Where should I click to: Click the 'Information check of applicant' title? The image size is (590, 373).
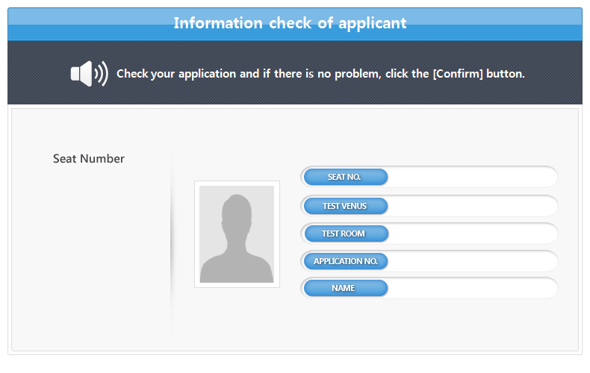(290, 23)
